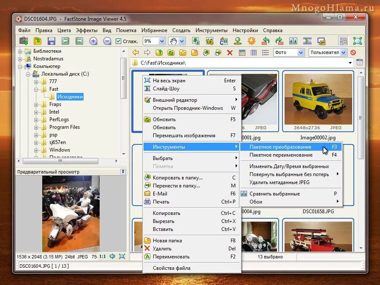Click the sun adjust lighting icon
Viewport: 380px width, 285px height.
(x=252, y=41)
